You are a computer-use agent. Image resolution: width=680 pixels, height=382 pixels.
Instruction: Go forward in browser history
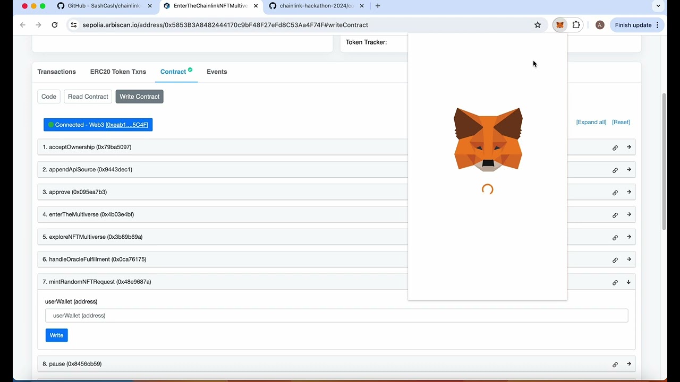38,25
